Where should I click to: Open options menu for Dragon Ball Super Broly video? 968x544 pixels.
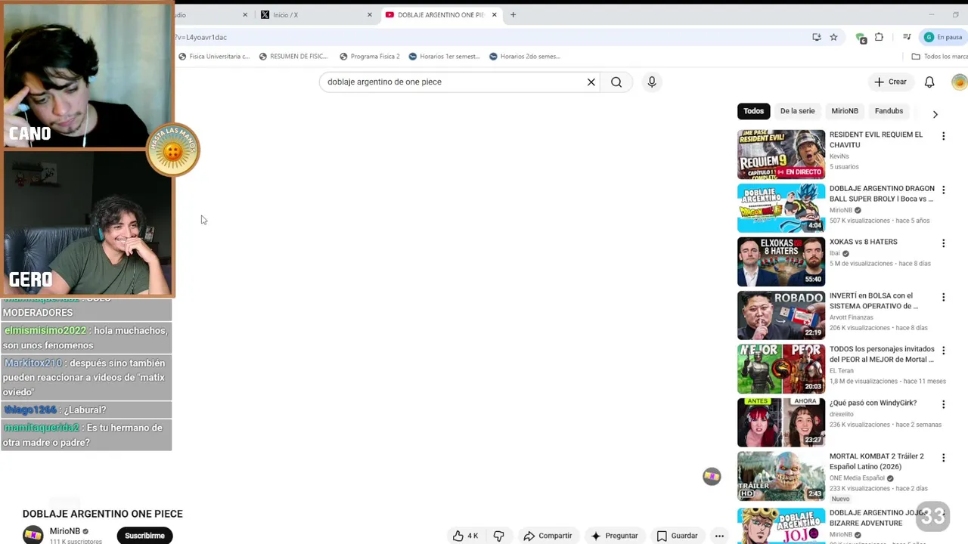click(x=943, y=190)
